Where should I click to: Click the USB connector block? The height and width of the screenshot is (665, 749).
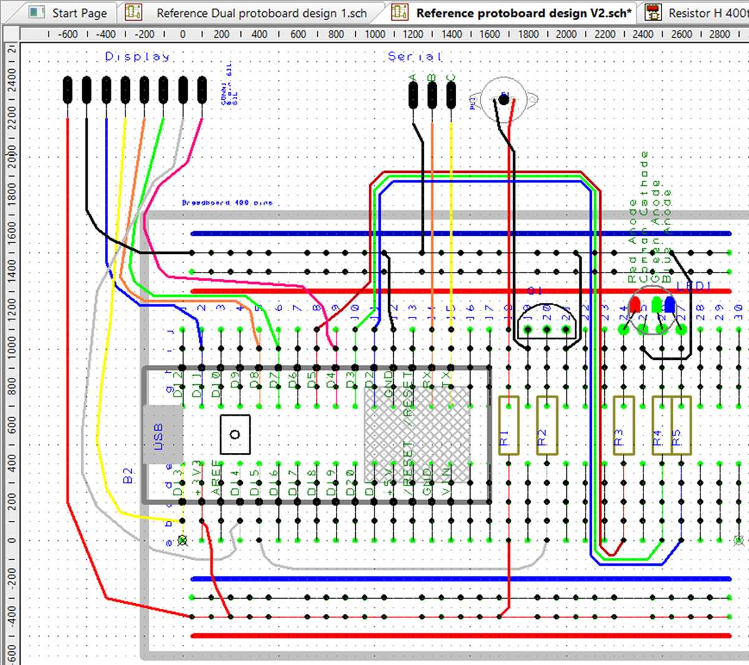(162, 435)
